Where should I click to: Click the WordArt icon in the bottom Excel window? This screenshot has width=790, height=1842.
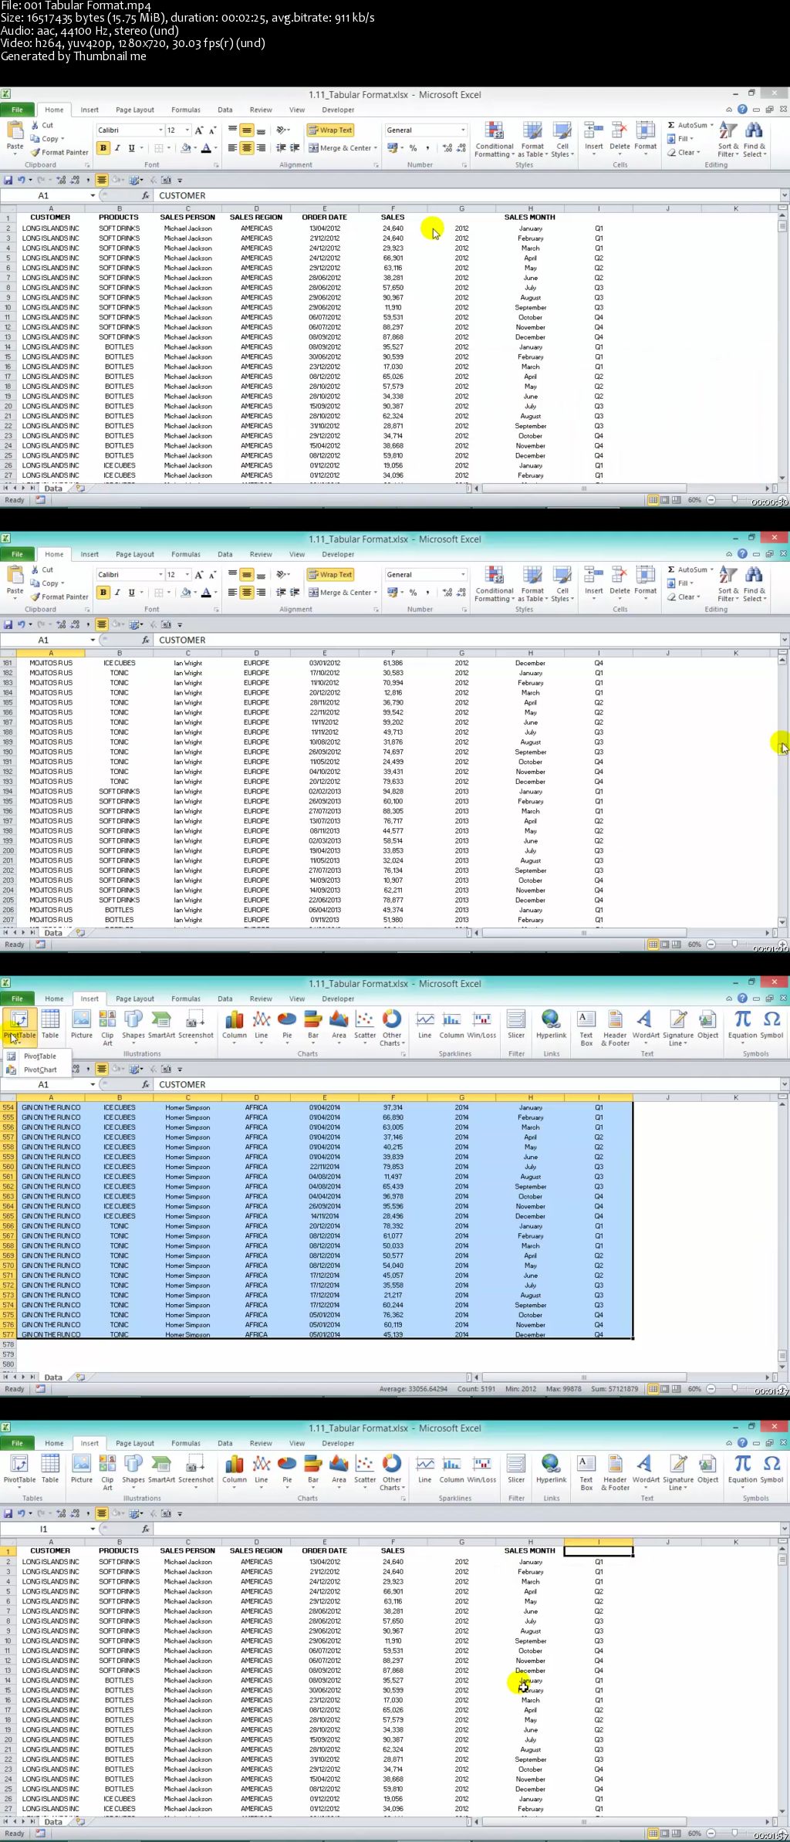[645, 1469]
